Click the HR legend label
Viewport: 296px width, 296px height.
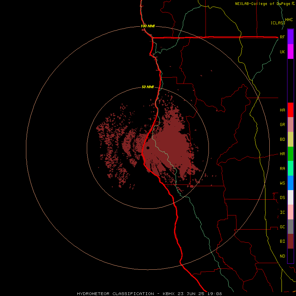point(282,154)
